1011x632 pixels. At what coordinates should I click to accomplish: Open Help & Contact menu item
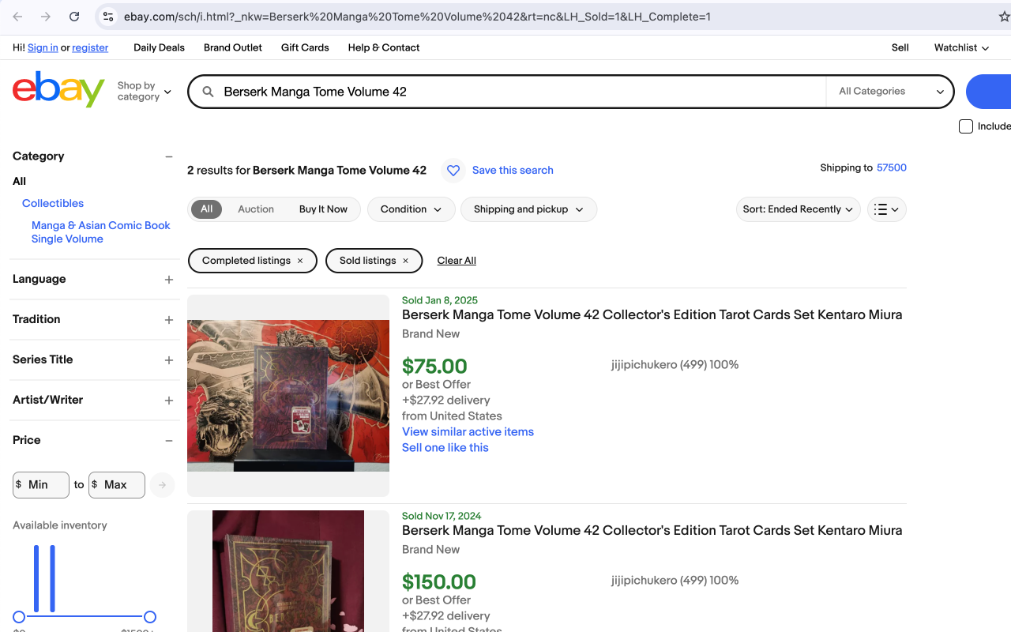pos(384,47)
